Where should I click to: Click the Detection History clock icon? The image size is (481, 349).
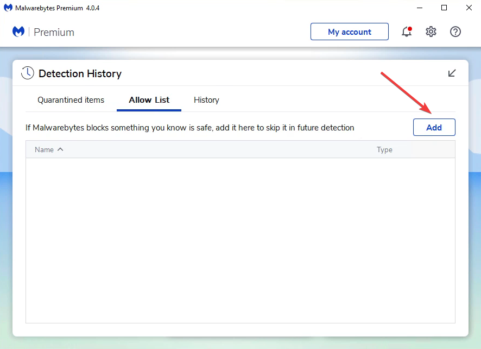click(x=28, y=73)
